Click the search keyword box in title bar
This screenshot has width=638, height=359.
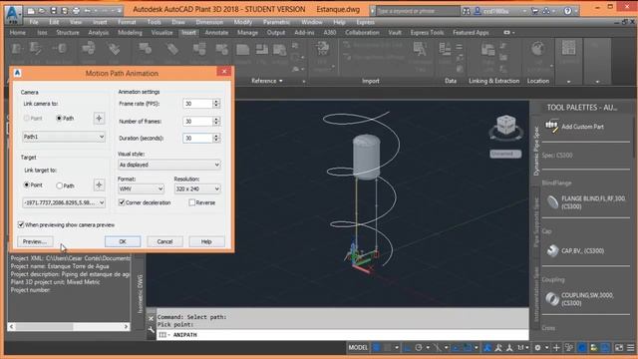point(419,11)
